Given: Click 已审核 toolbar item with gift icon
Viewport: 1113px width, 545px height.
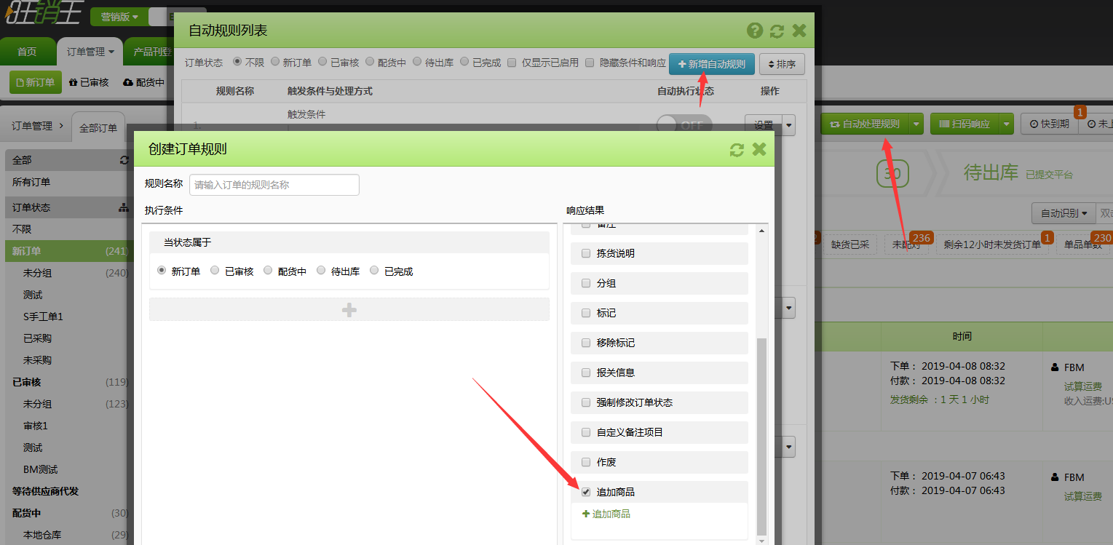Looking at the screenshot, I should tap(89, 82).
